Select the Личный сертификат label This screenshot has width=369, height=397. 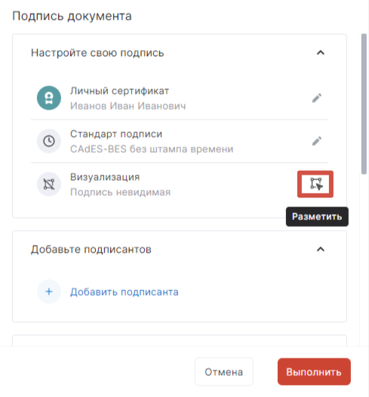(119, 91)
